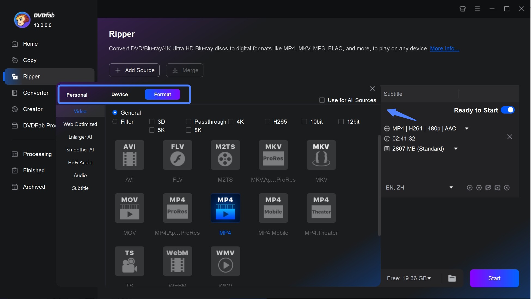The width and height of the screenshot is (531, 299).
Task: Enable the 4K filter checkbox
Action: click(230, 121)
